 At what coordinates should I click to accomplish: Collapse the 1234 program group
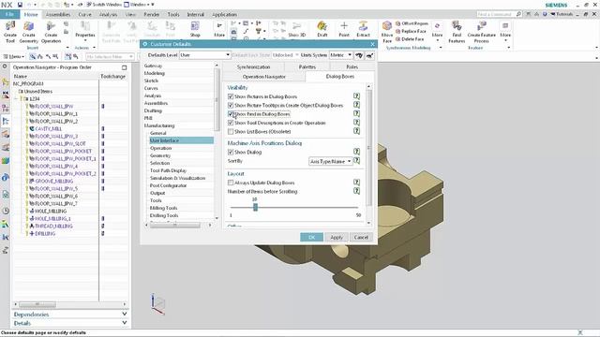pyautogui.click(x=16, y=98)
